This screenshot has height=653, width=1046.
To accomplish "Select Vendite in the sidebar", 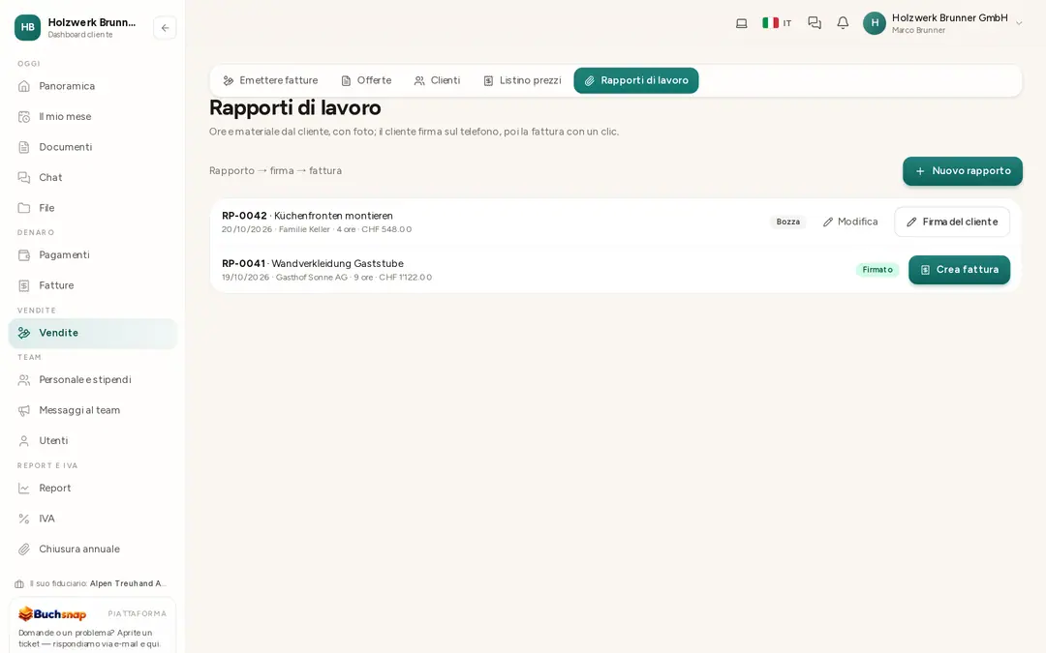I will [x=93, y=333].
